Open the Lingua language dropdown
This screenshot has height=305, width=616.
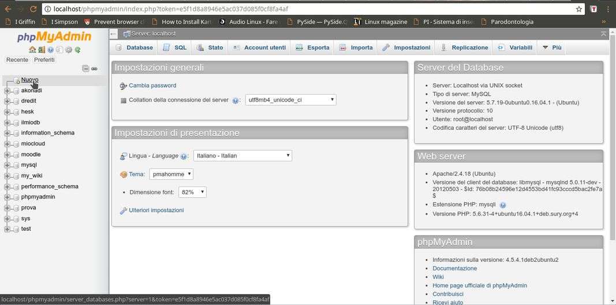click(242, 156)
